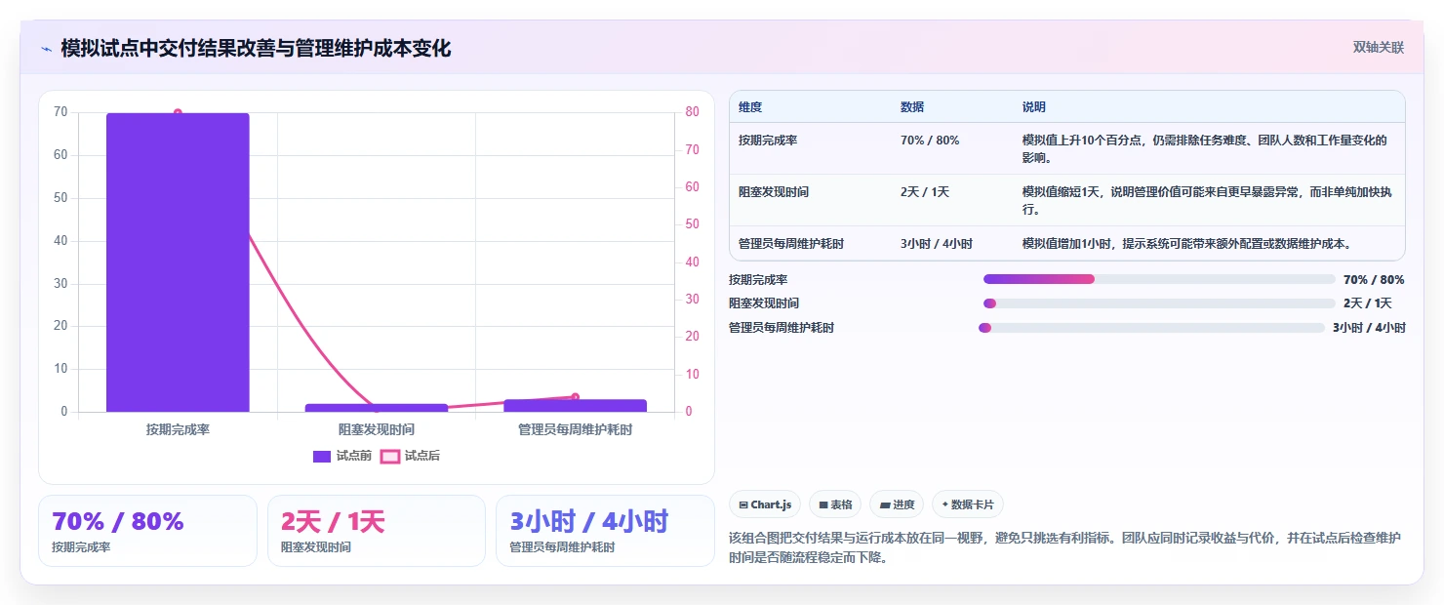Click the panel title 模拟试点中交付结果改善与管理维护成本变化
Screen dimensions: 1444x605
[256, 49]
